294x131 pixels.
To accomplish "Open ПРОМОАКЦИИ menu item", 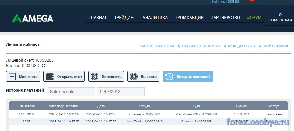I will (189, 18).
